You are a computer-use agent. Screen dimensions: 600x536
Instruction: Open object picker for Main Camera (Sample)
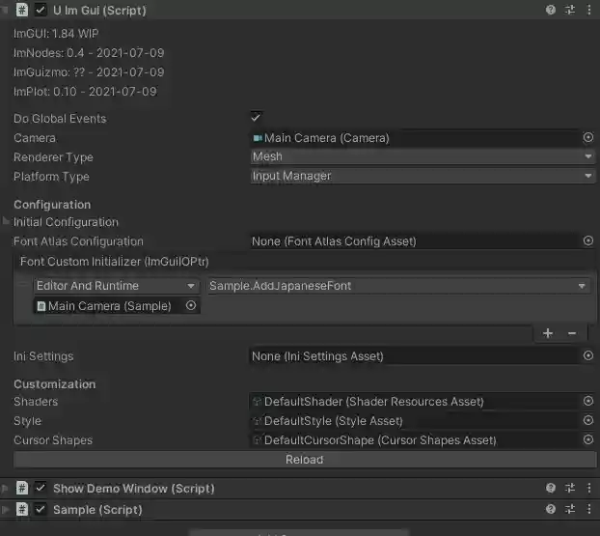191,305
